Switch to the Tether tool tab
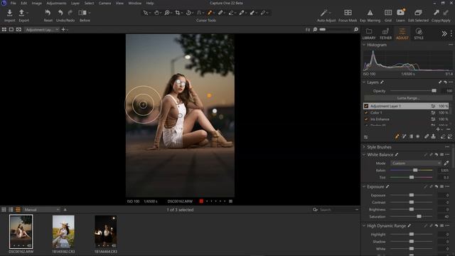The image size is (455, 256). coord(385,34)
